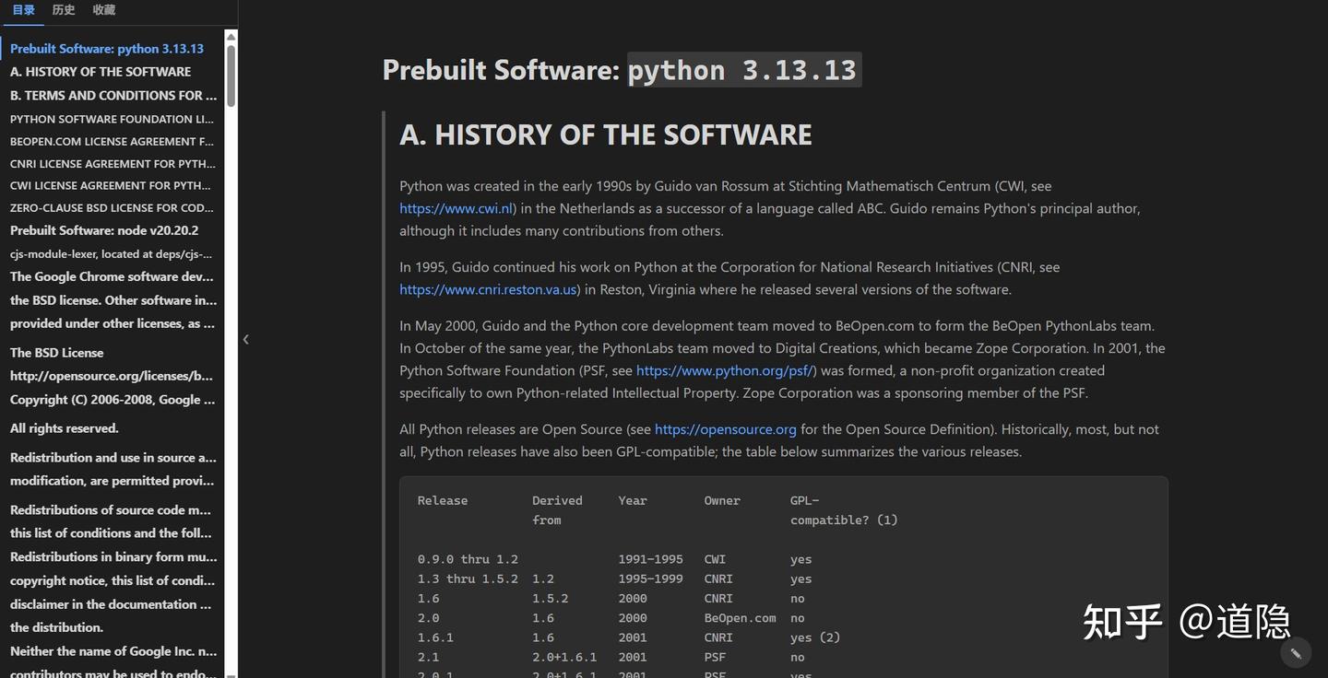1328x678 pixels.
Task: Select 'copyright notice, this list of condi...' entry
Action: [113, 581]
